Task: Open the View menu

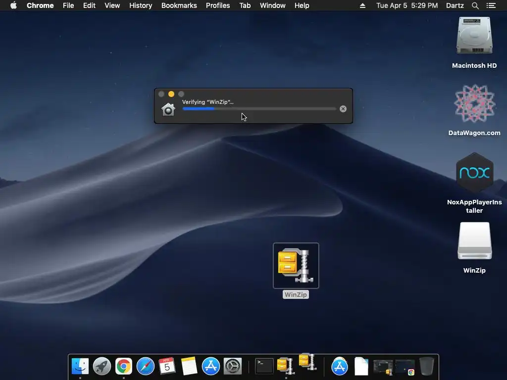Action: 112,5
